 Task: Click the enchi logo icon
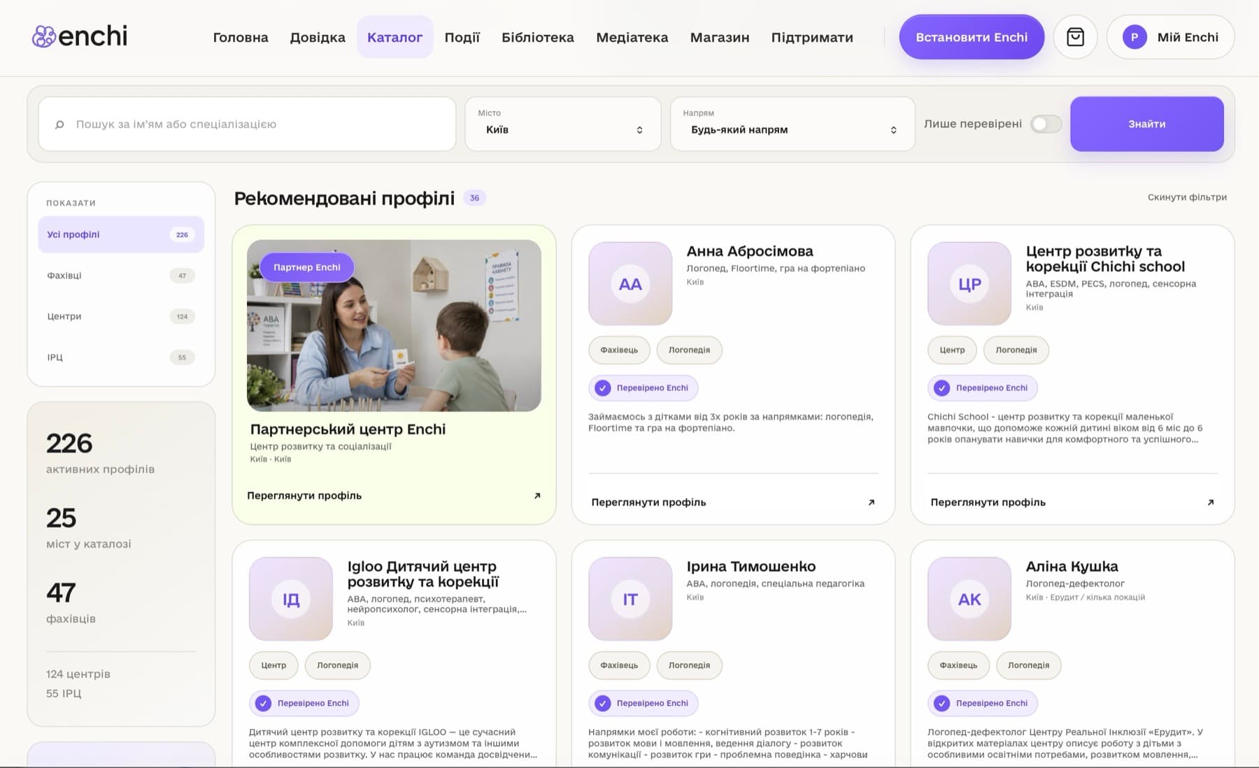point(43,36)
